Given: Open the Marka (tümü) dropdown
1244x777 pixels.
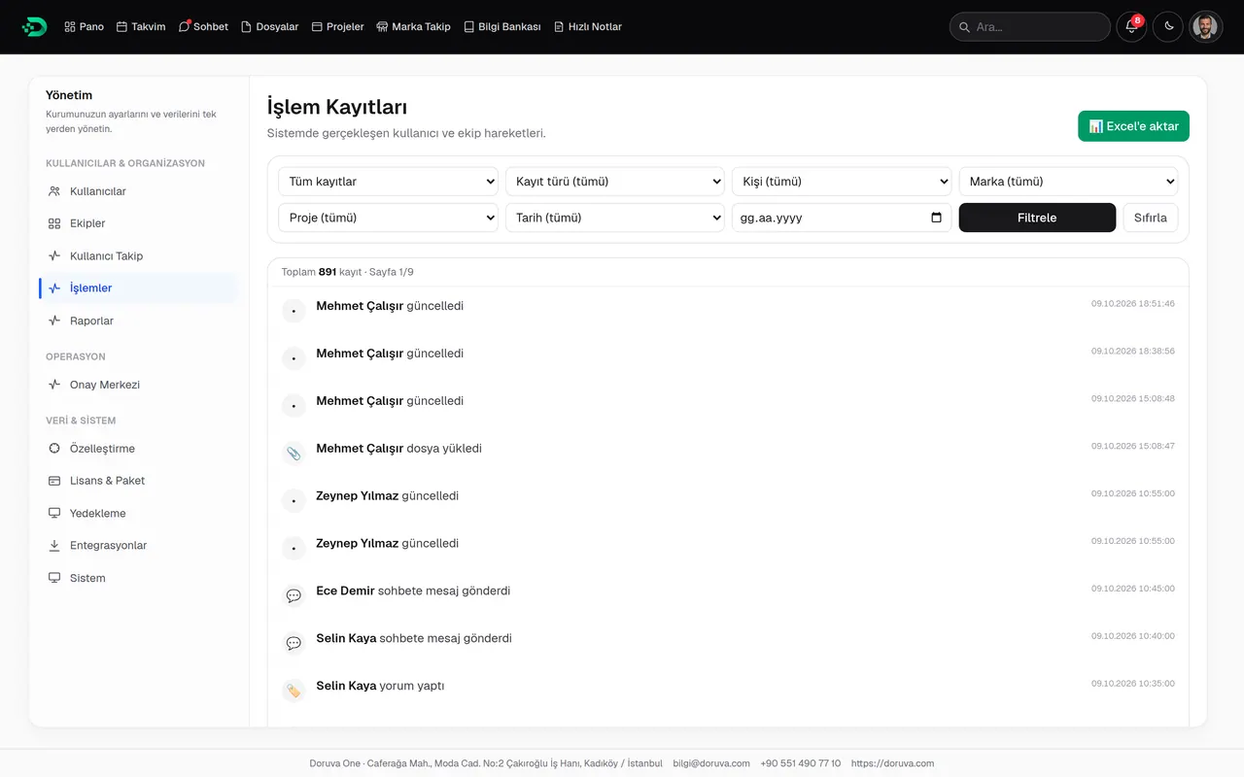Looking at the screenshot, I should pyautogui.click(x=1068, y=182).
